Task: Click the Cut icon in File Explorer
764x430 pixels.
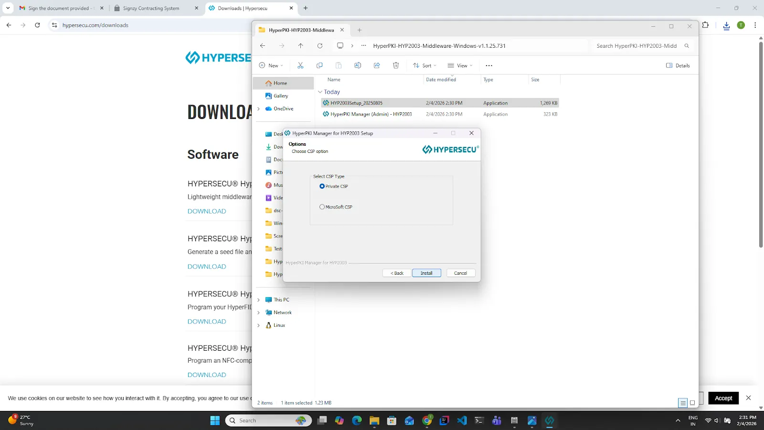Action: tap(300, 65)
